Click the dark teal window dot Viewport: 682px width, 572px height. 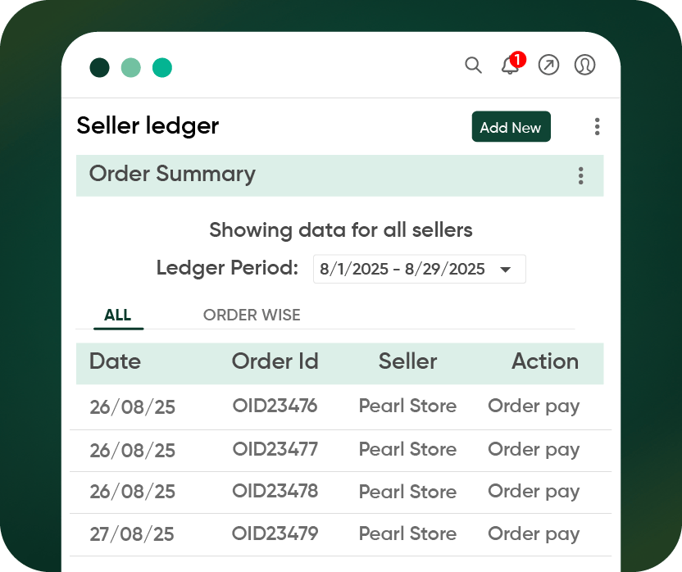point(99,68)
